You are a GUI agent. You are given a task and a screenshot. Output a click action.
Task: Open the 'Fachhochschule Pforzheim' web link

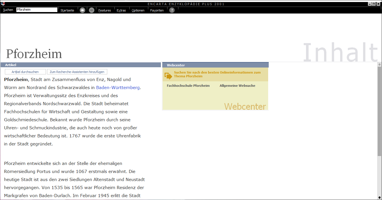click(188, 86)
